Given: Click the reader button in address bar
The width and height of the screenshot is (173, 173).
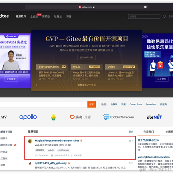Looking at the screenshot, I should point(145,7).
